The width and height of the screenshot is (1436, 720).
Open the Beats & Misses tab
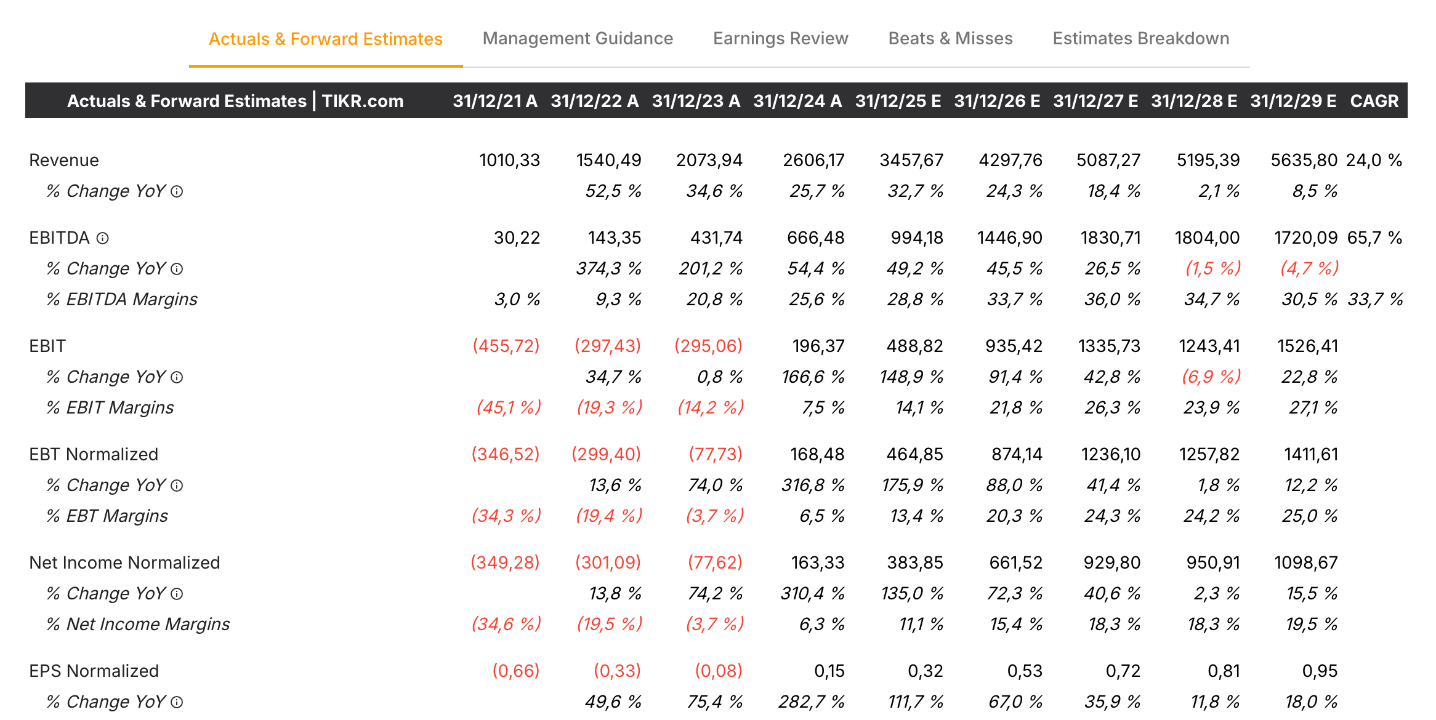point(950,39)
